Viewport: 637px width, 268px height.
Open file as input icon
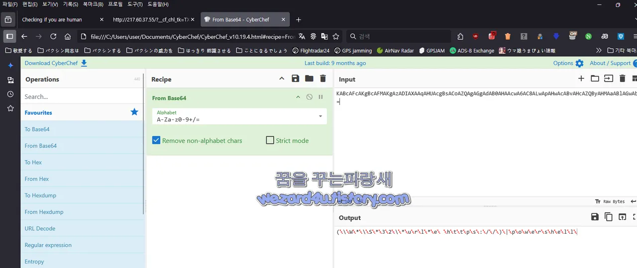click(x=609, y=79)
